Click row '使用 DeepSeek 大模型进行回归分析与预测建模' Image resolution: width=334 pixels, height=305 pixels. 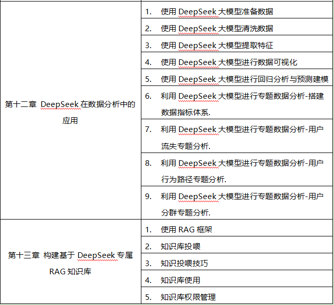[237, 77]
